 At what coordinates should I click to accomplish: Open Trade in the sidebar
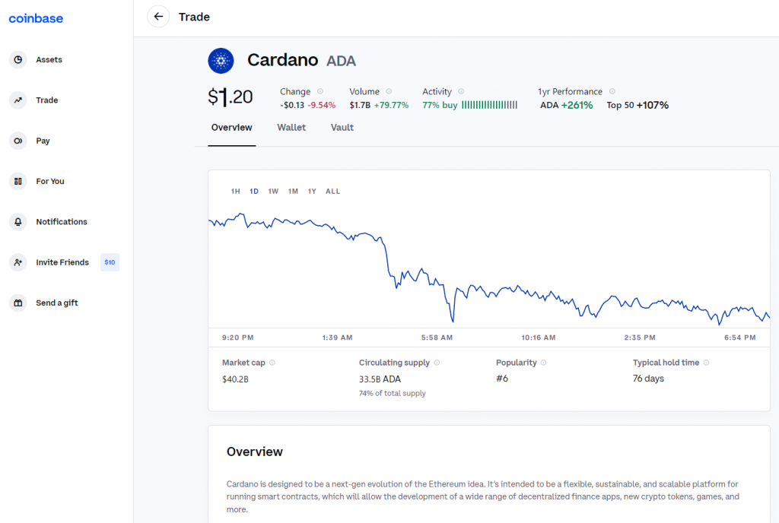click(46, 100)
